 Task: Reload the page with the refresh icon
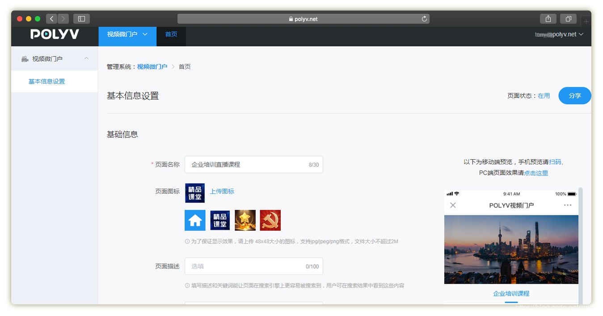[x=424, y=19]
